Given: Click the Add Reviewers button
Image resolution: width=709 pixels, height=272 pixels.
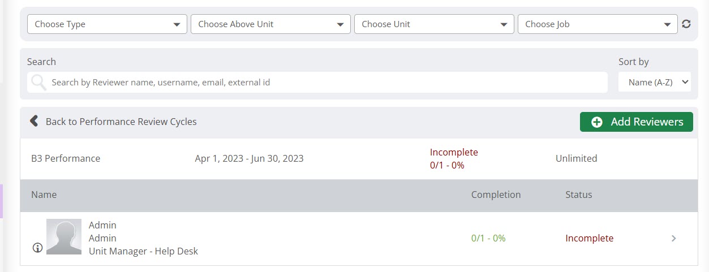Looking at the screenshot, I should [636, 122].
